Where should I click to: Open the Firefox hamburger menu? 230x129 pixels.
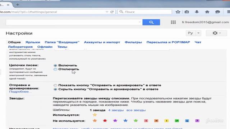pyautogui.click(x=228, y=12)
